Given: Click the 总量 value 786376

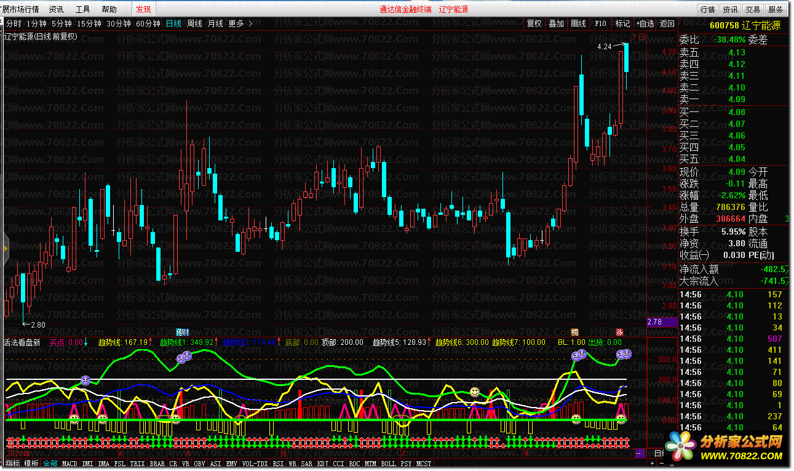Looking at the screenshot, I should coord(731,207).
